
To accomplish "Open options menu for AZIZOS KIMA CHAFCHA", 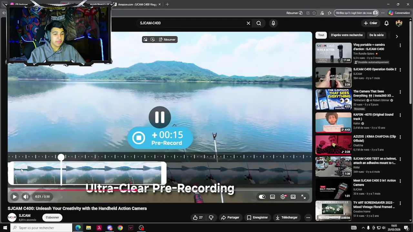I will point(400,137).
